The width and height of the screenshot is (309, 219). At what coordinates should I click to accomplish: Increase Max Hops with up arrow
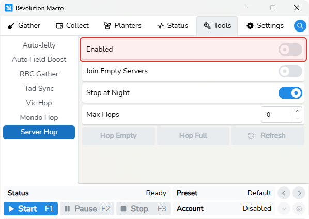point(298,111)
